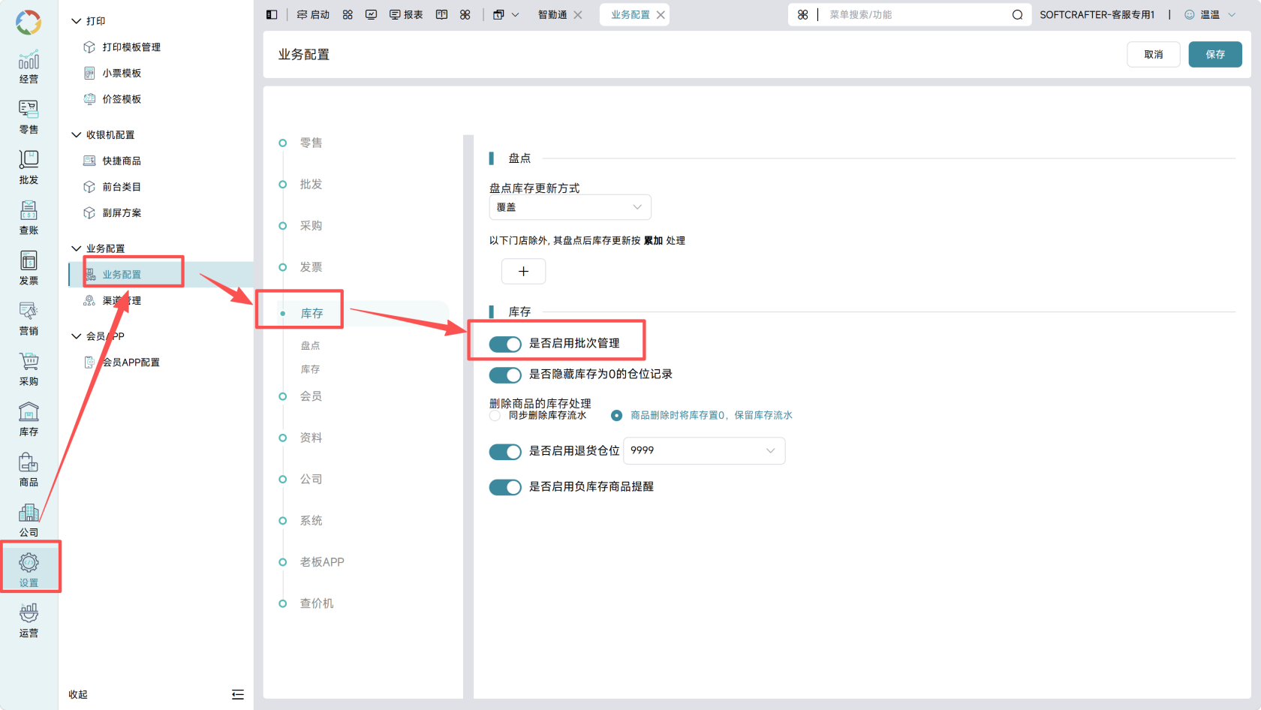Select 会员 in the settings navigation
Screen dimensions: 1261x710
click(x=311, y=396)
